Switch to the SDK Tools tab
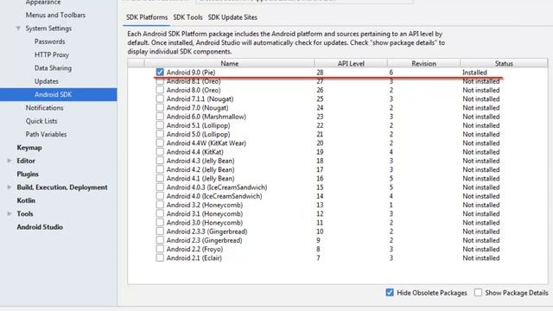Viewport: 553px width, 311px height. 188,17
